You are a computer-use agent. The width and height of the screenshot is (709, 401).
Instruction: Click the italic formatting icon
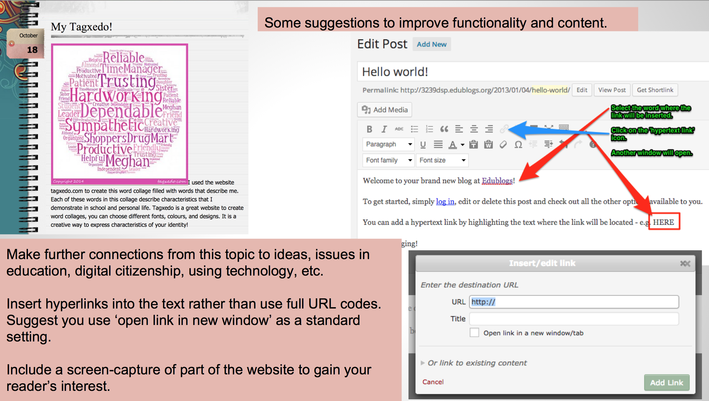[x=384, y=129]
